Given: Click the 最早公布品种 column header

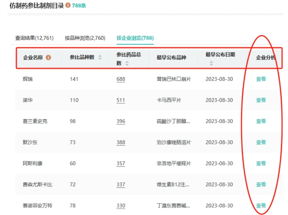Looking at the screenshot, I should point(171,58).
